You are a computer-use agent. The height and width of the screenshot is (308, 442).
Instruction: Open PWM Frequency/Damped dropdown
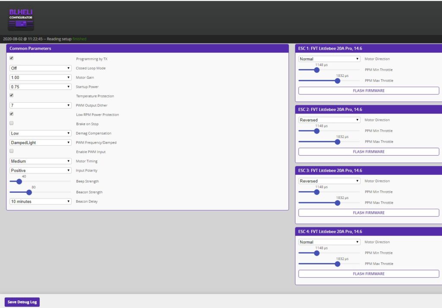[x=40, y=143]
